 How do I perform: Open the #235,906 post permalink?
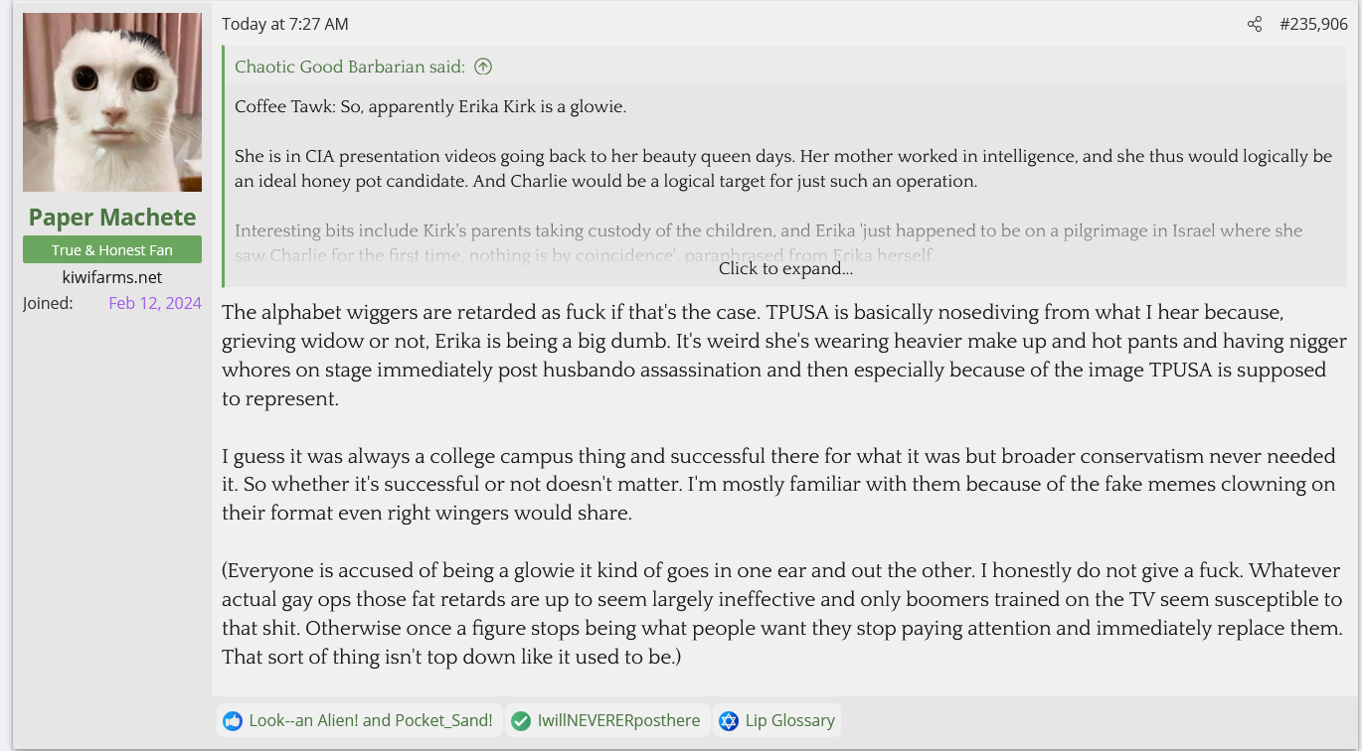pyautogui.click(x=1313, y=25)
